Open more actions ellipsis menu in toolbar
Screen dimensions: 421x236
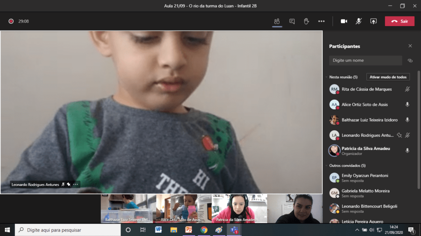[322, 21]
